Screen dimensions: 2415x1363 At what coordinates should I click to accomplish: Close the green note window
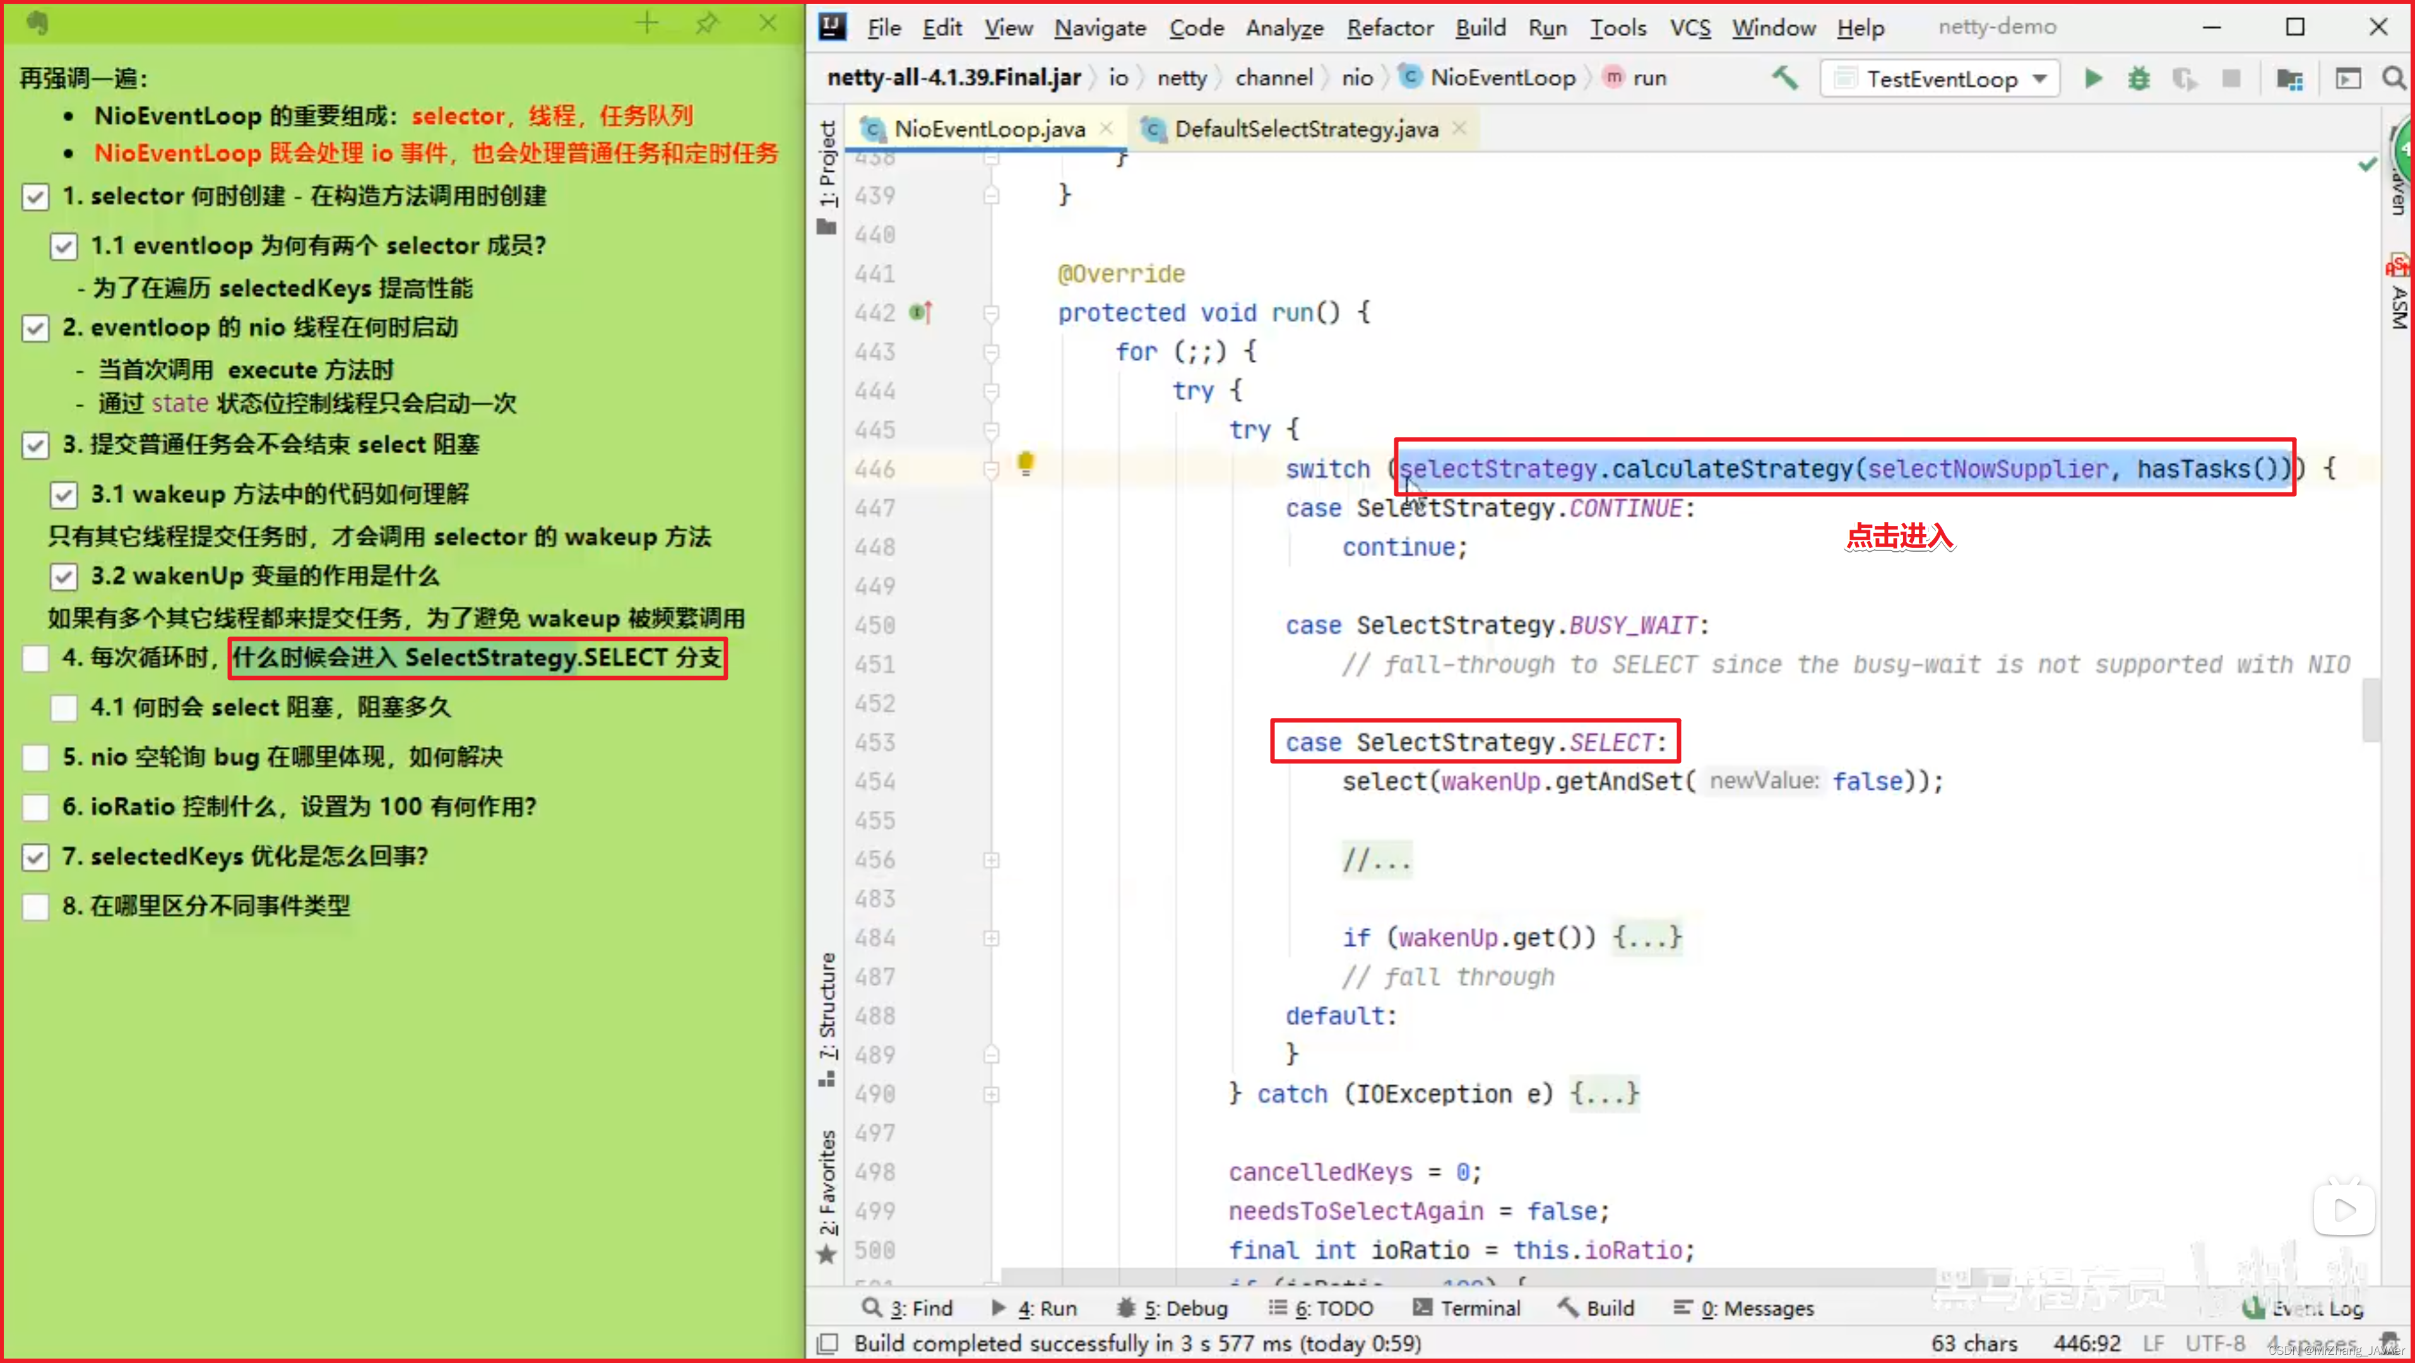point(768,23)
